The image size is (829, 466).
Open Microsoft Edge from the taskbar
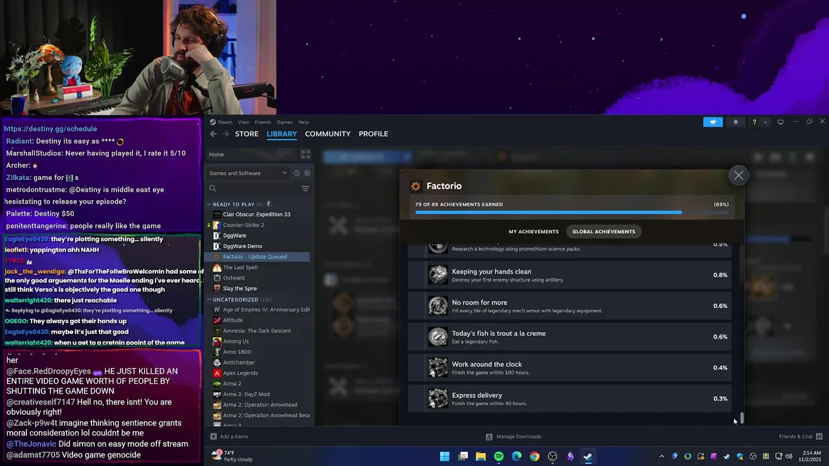(517, 456)
